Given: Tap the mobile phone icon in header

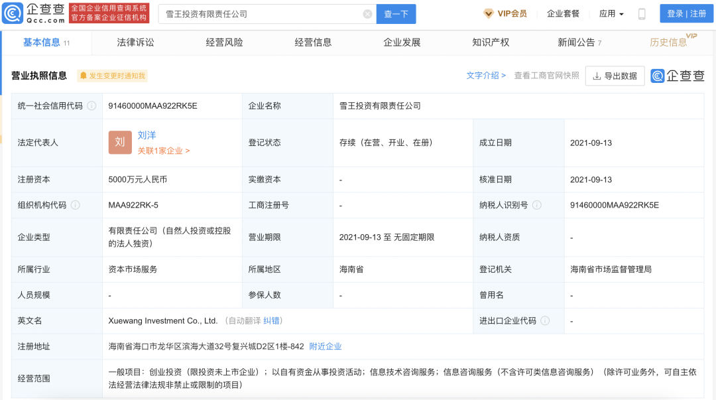Looking at the screenshot, I should pos(642,14).
